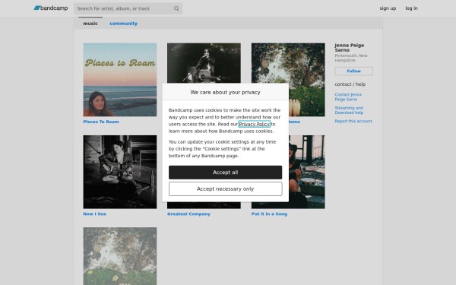Click Accept necessary only button
Viewport: 456px width, 285px height.
coord(225,188)
